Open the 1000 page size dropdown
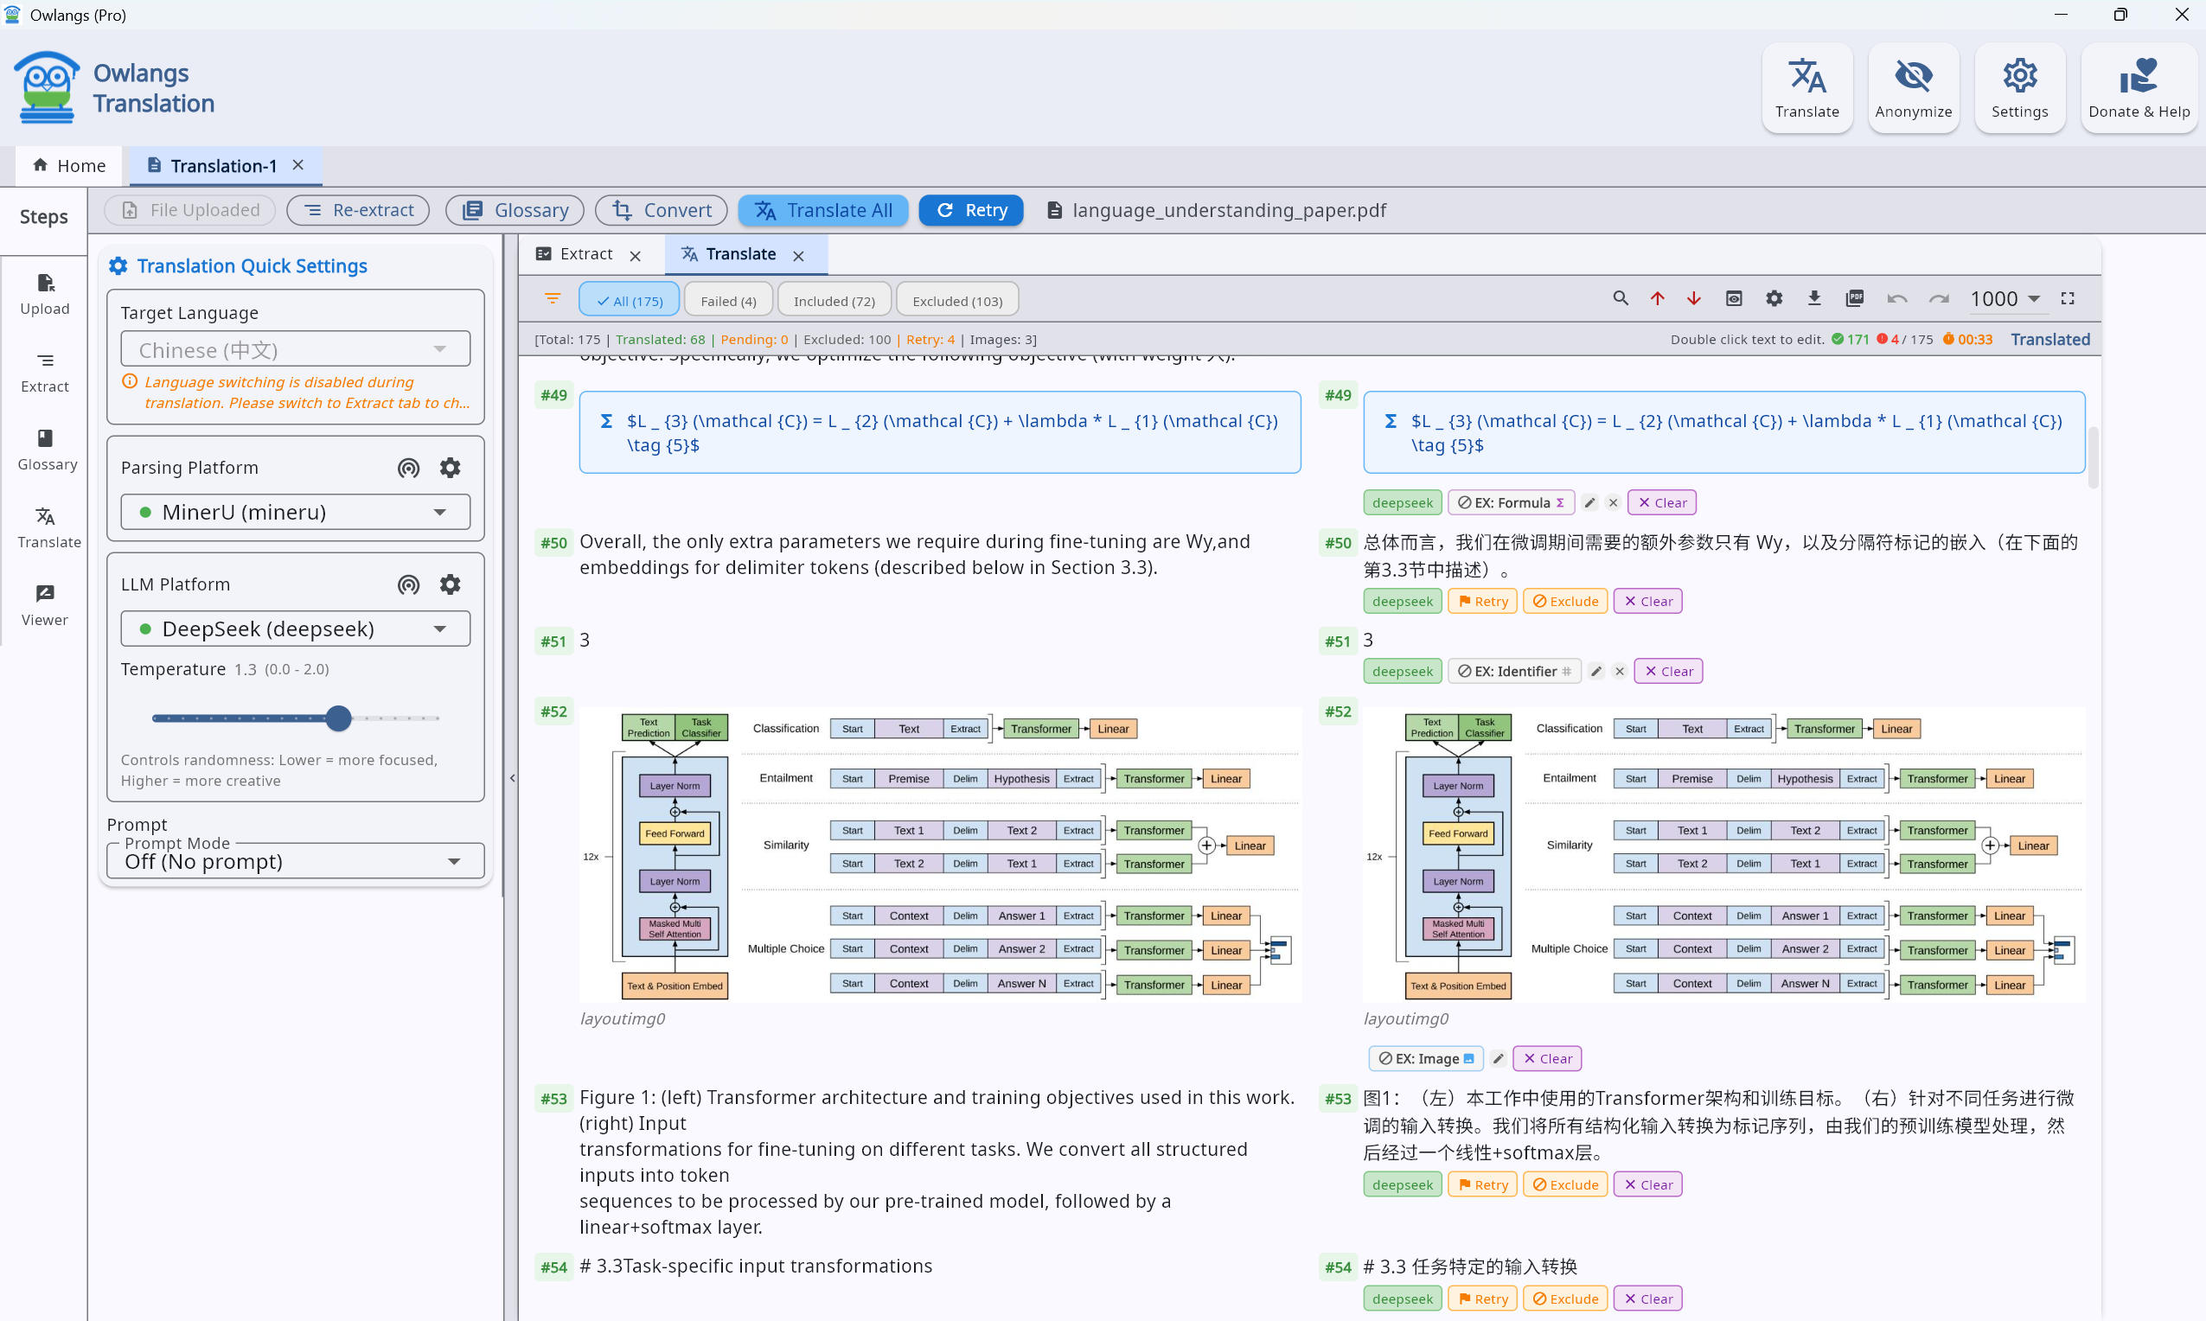The image size is (2206, 1321). pyautogui.click(x=2004, y=299)
